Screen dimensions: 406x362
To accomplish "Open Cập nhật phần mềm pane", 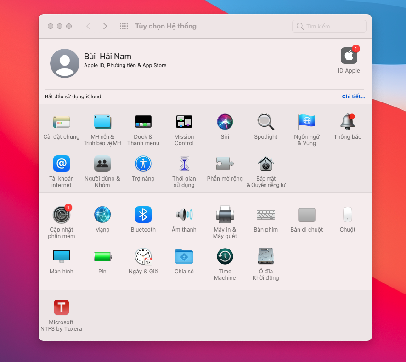I will click(62, 215).
